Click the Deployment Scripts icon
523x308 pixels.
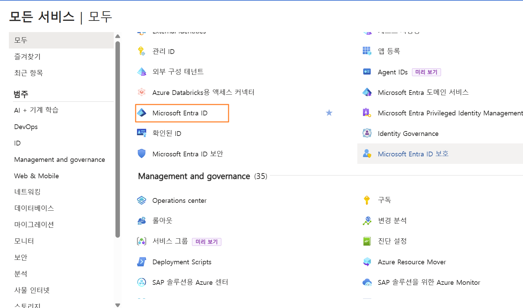click(141, 262)
